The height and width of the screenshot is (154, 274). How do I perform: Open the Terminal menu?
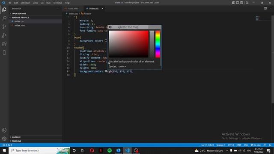click(x=57, y=3)
